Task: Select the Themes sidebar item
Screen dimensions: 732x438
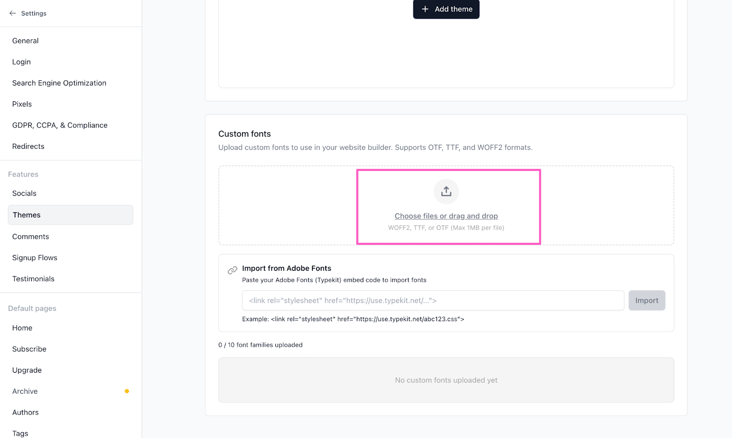Action: (x=27, y=215)
